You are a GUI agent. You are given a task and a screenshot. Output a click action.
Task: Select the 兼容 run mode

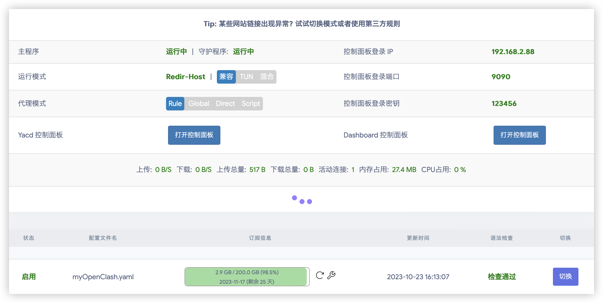pos(226,77)
